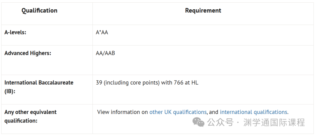Click the Requirement column header
This screenshot has height=135, width=315.
(203, 10)
